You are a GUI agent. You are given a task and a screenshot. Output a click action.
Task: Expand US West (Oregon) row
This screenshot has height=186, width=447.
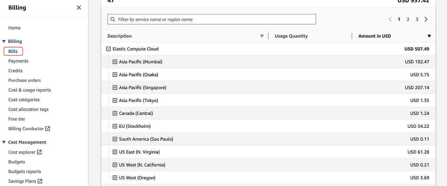[115, 178]
